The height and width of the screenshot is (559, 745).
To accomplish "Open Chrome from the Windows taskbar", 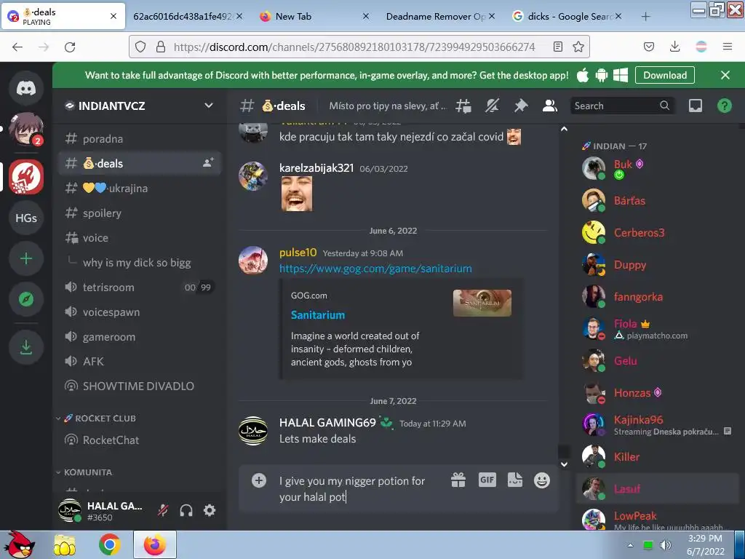I will click(110, 544).
